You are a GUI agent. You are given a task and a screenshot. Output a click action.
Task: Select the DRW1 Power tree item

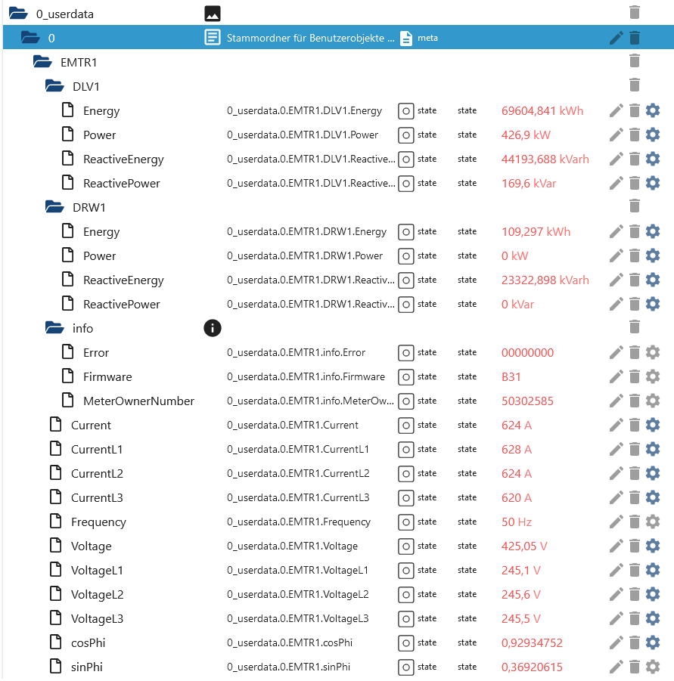pos(100,255)
